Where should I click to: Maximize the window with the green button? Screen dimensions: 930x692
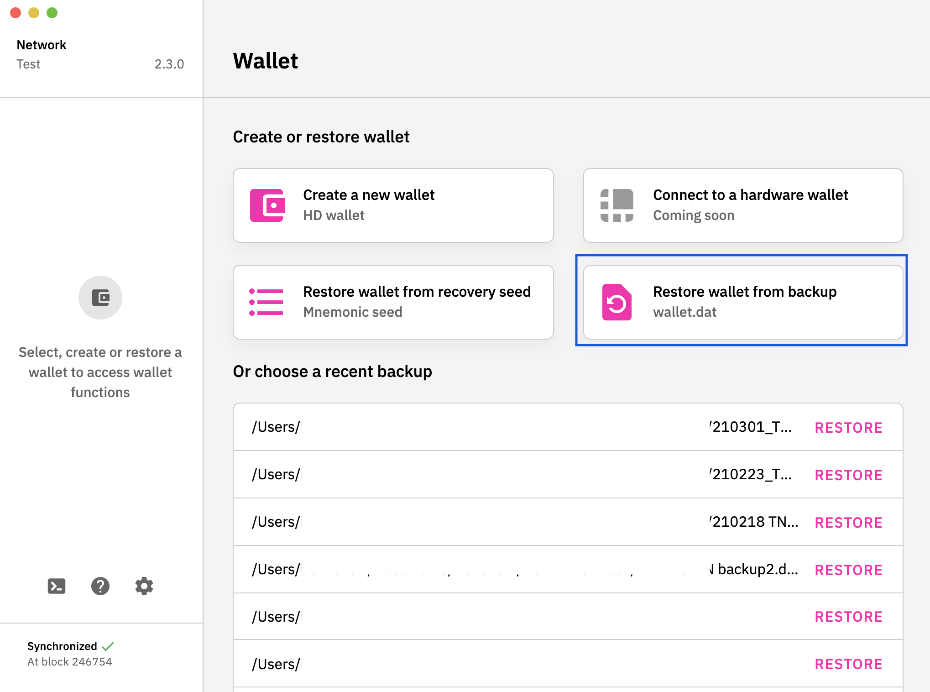pos(52,13)
